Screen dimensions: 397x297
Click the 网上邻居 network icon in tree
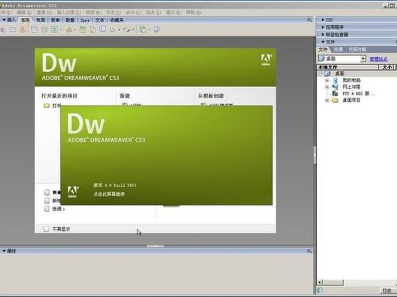pyautogui.click(x=335, y=87)
